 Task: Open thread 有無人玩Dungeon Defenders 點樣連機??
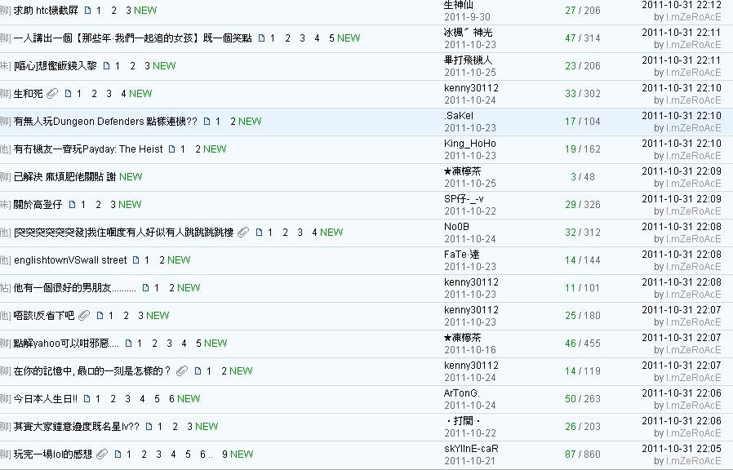coord(105,122)
